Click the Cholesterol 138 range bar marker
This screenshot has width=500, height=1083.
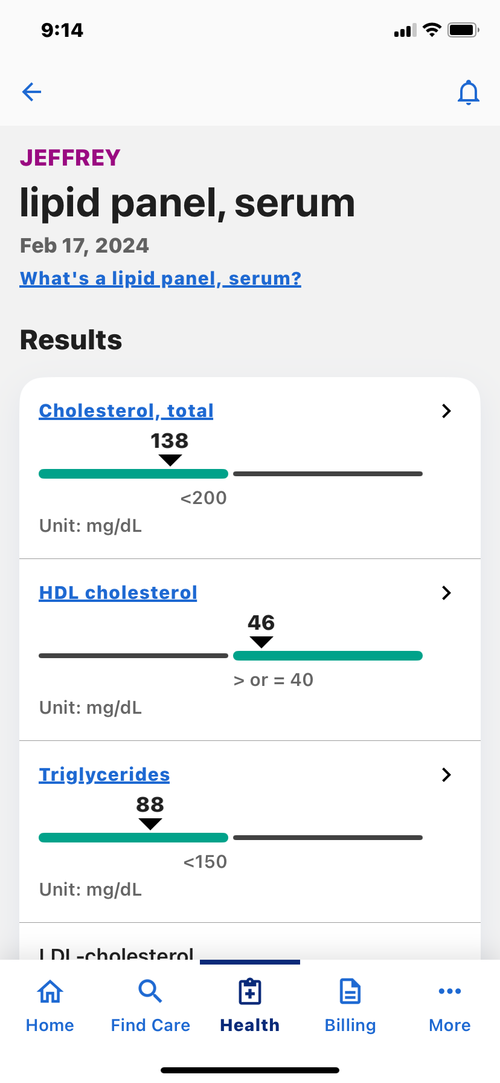click(170, 461)
